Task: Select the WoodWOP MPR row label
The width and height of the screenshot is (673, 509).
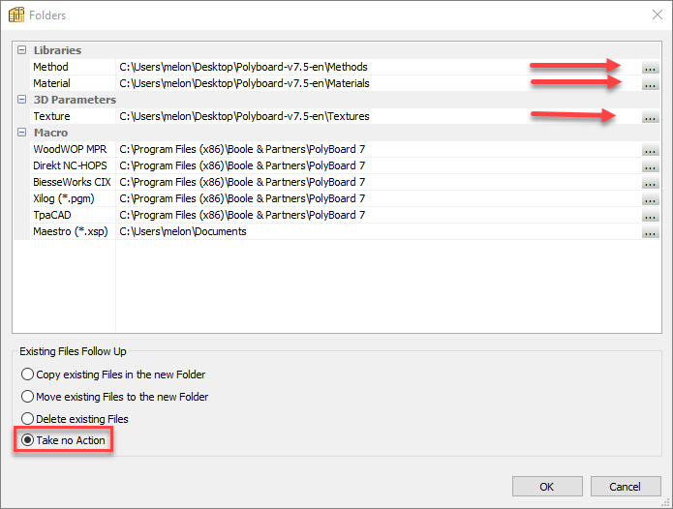Action: click(x=70, y=149)
